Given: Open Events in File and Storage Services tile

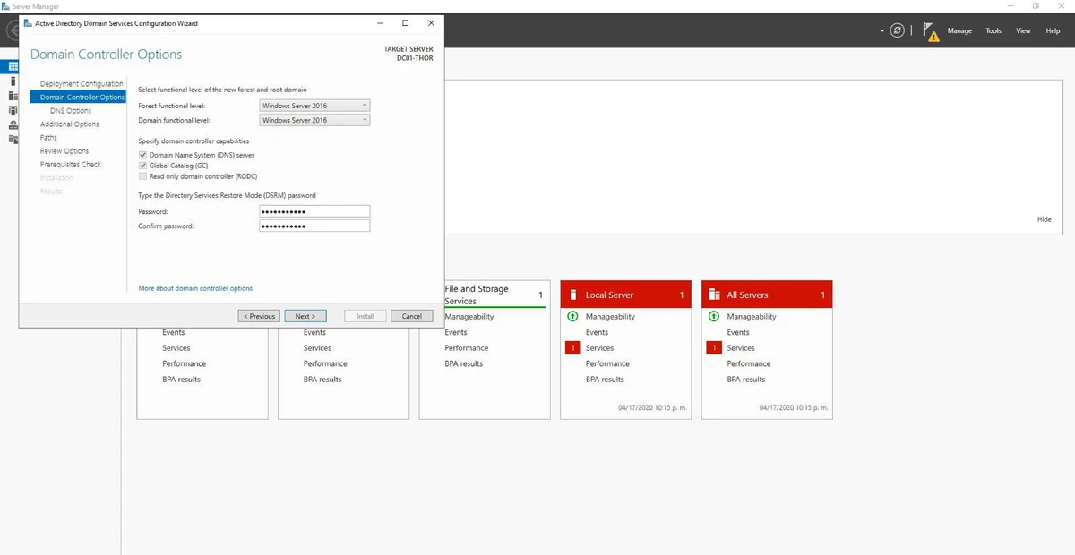Looking at the screenshot, I should pos(456,332).
